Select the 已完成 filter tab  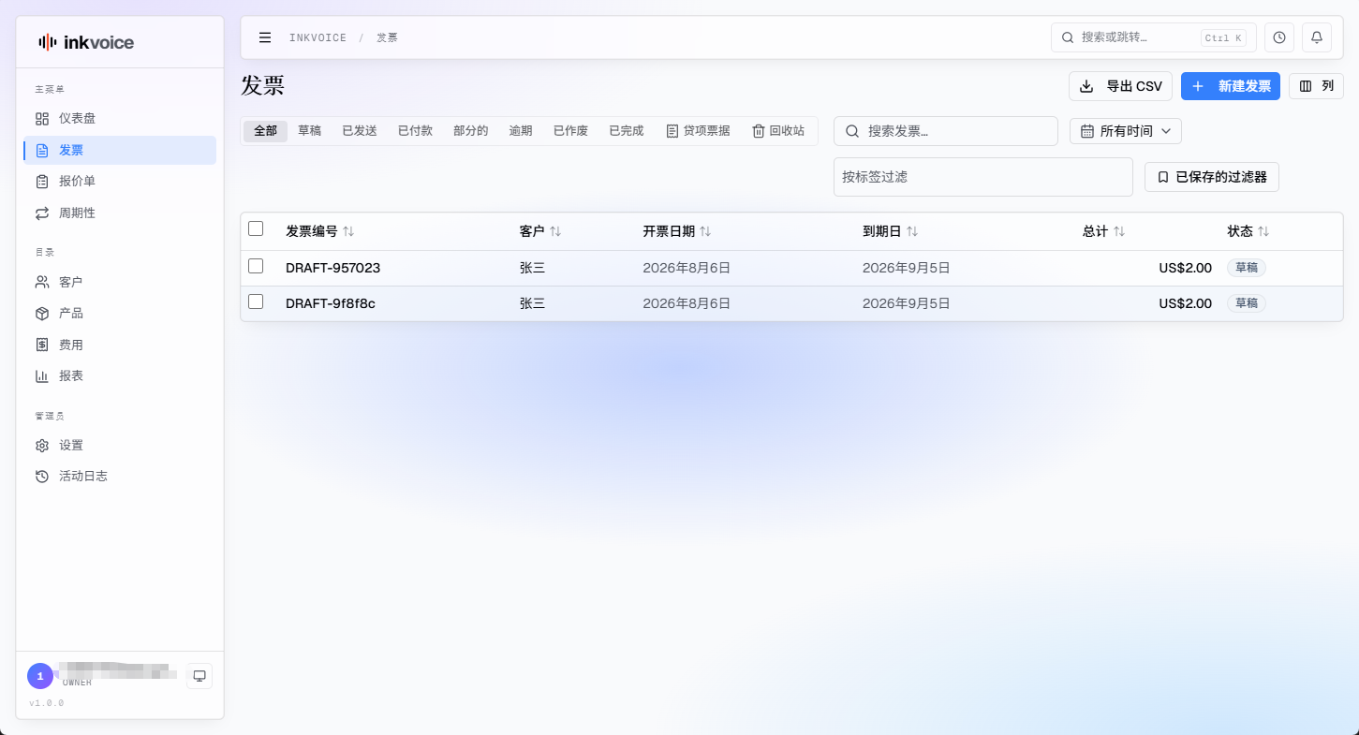coord(627,131)
